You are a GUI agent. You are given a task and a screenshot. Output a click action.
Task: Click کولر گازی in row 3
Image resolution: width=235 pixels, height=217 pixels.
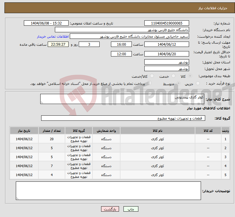157,157
